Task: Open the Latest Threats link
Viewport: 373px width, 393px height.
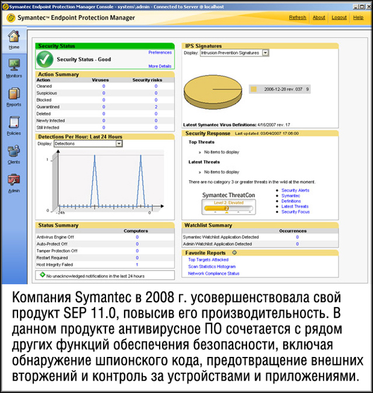Action: [295, 206]
